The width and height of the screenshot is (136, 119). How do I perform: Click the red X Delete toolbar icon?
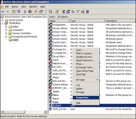point(36,11)
